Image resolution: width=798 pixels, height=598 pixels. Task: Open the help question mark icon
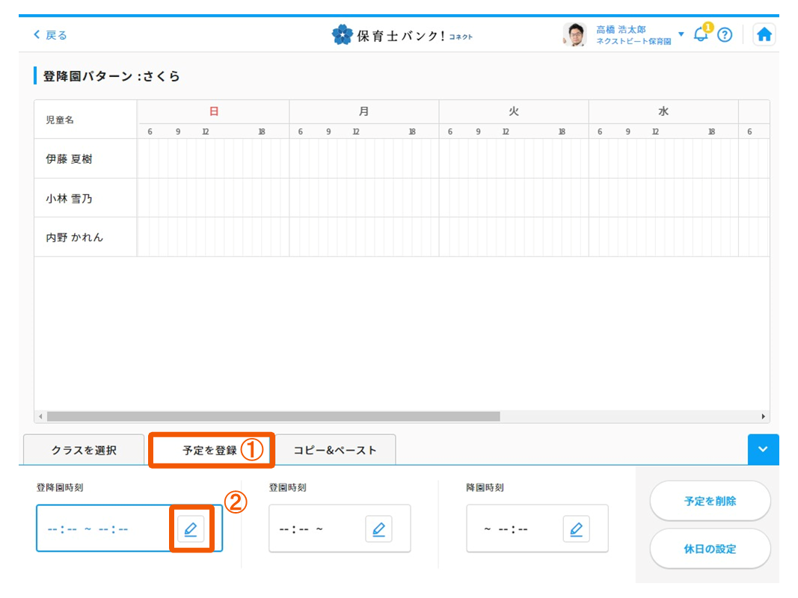pyautogui.click(x=724, y=34)
